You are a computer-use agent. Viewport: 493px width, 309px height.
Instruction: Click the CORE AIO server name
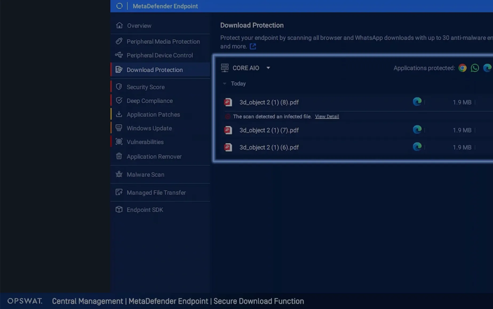coord(246,68)
